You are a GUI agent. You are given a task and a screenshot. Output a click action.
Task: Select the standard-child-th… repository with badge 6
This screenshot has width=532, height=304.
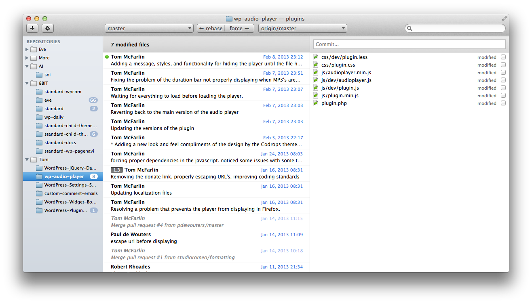pyautogui.click(x=63, y=134)
